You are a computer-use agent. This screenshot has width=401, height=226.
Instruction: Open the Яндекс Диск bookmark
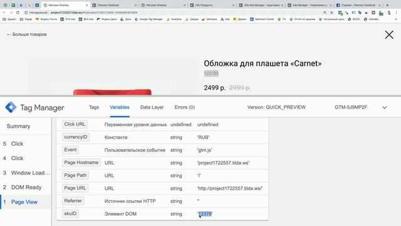click(107, 19)
